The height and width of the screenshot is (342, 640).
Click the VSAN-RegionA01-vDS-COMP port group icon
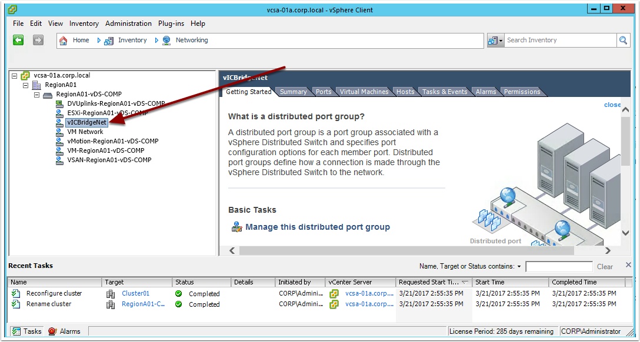tap(59, 160)
